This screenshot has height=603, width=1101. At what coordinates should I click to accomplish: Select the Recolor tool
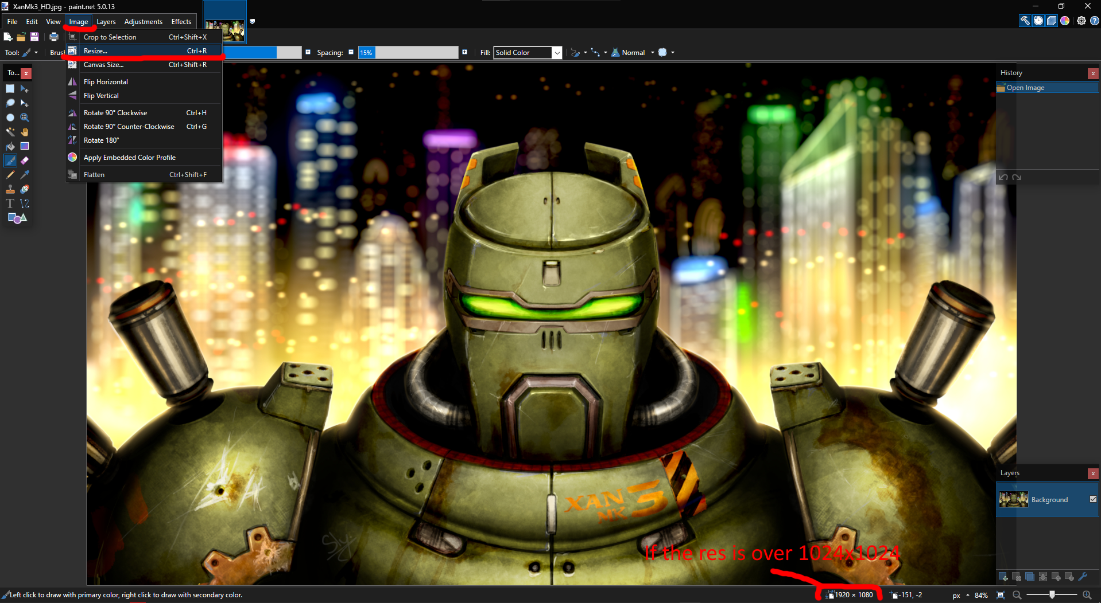25,189
